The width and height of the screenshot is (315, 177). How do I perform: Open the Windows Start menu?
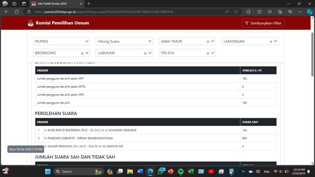click(48, 171)
